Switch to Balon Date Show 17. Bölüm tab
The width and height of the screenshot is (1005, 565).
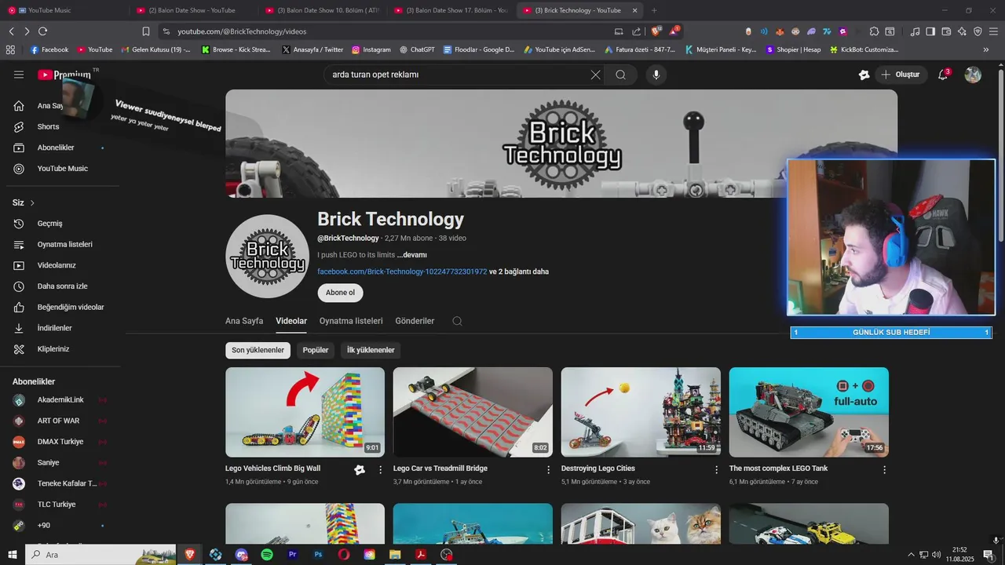[x=451, y=10]
